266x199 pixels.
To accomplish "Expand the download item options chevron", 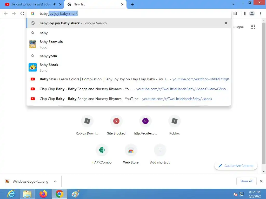I will [x=55, y=181].
